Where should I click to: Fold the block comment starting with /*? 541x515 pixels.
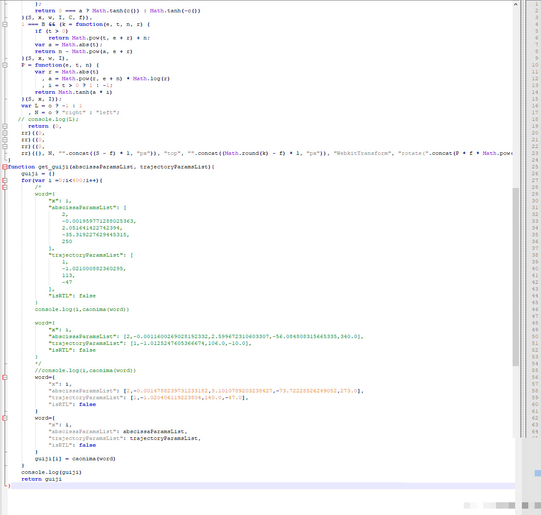5,187
